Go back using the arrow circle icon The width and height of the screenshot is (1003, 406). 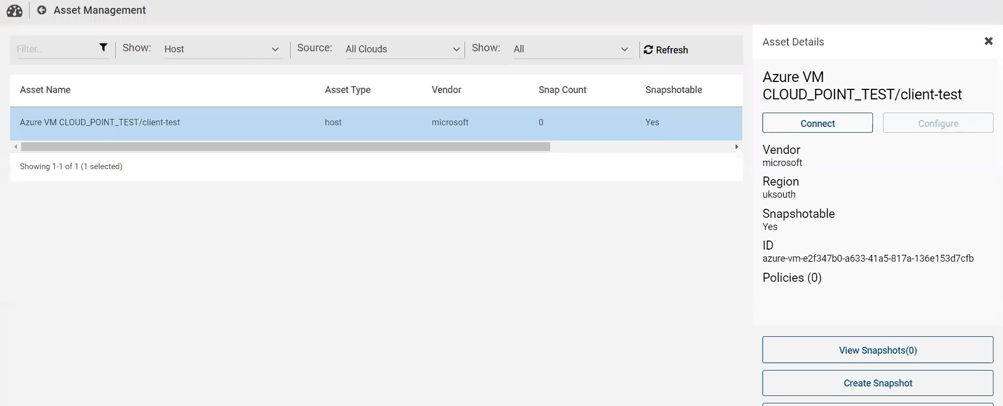pos(42,10)
